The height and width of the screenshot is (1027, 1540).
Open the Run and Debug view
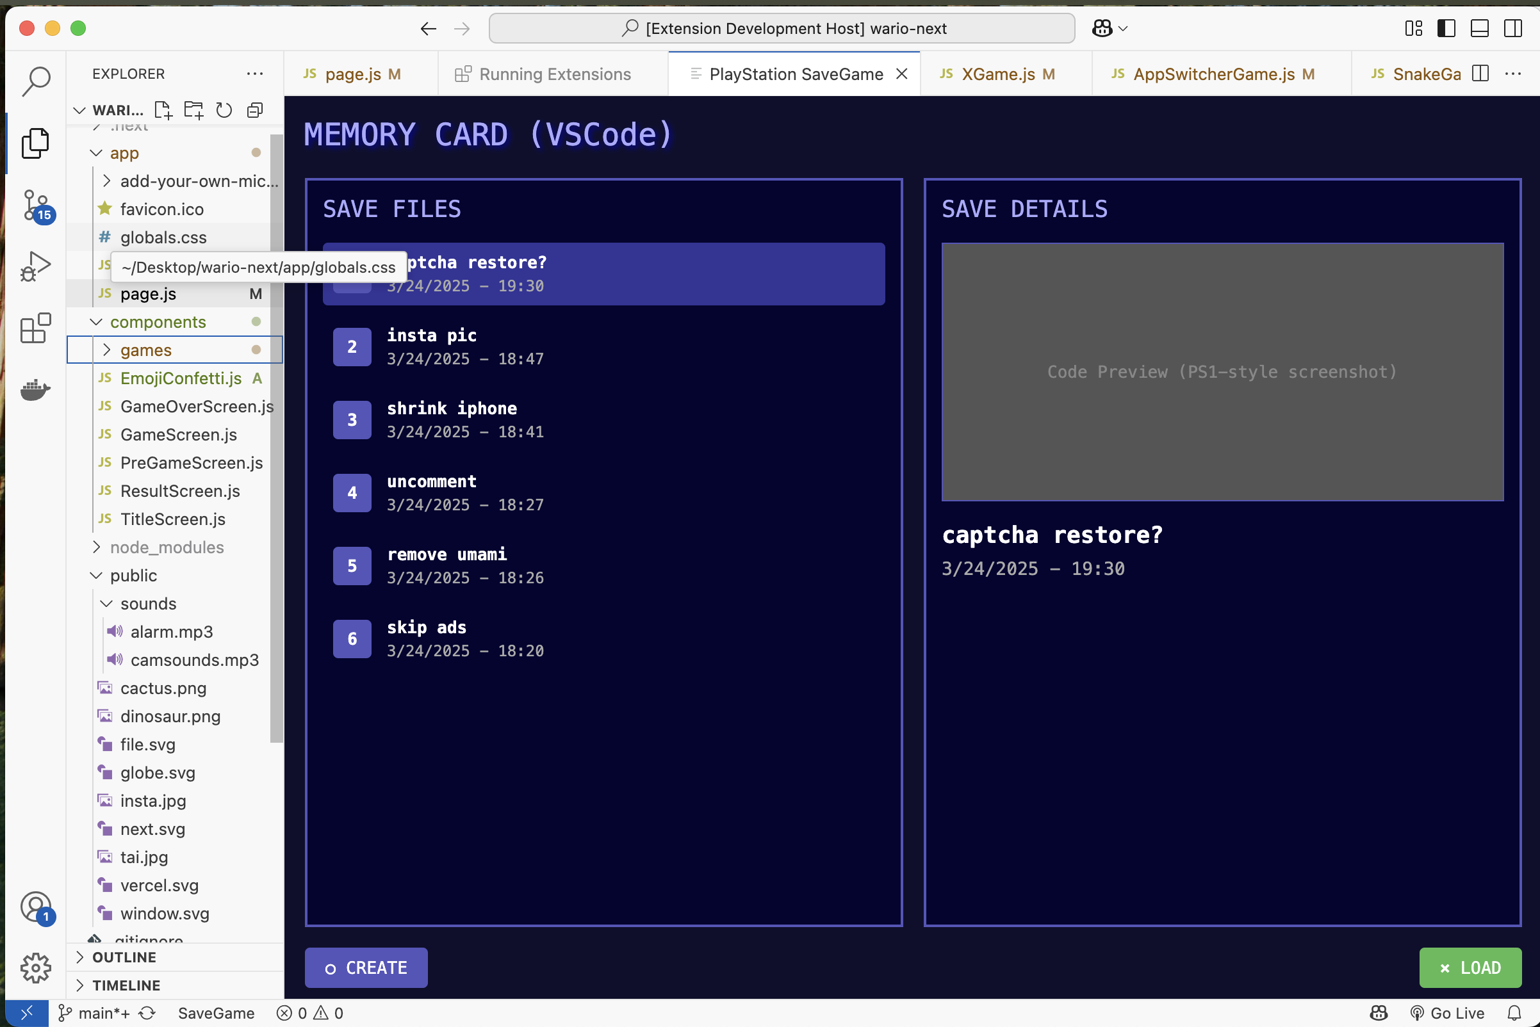click(x=35, y=266)
